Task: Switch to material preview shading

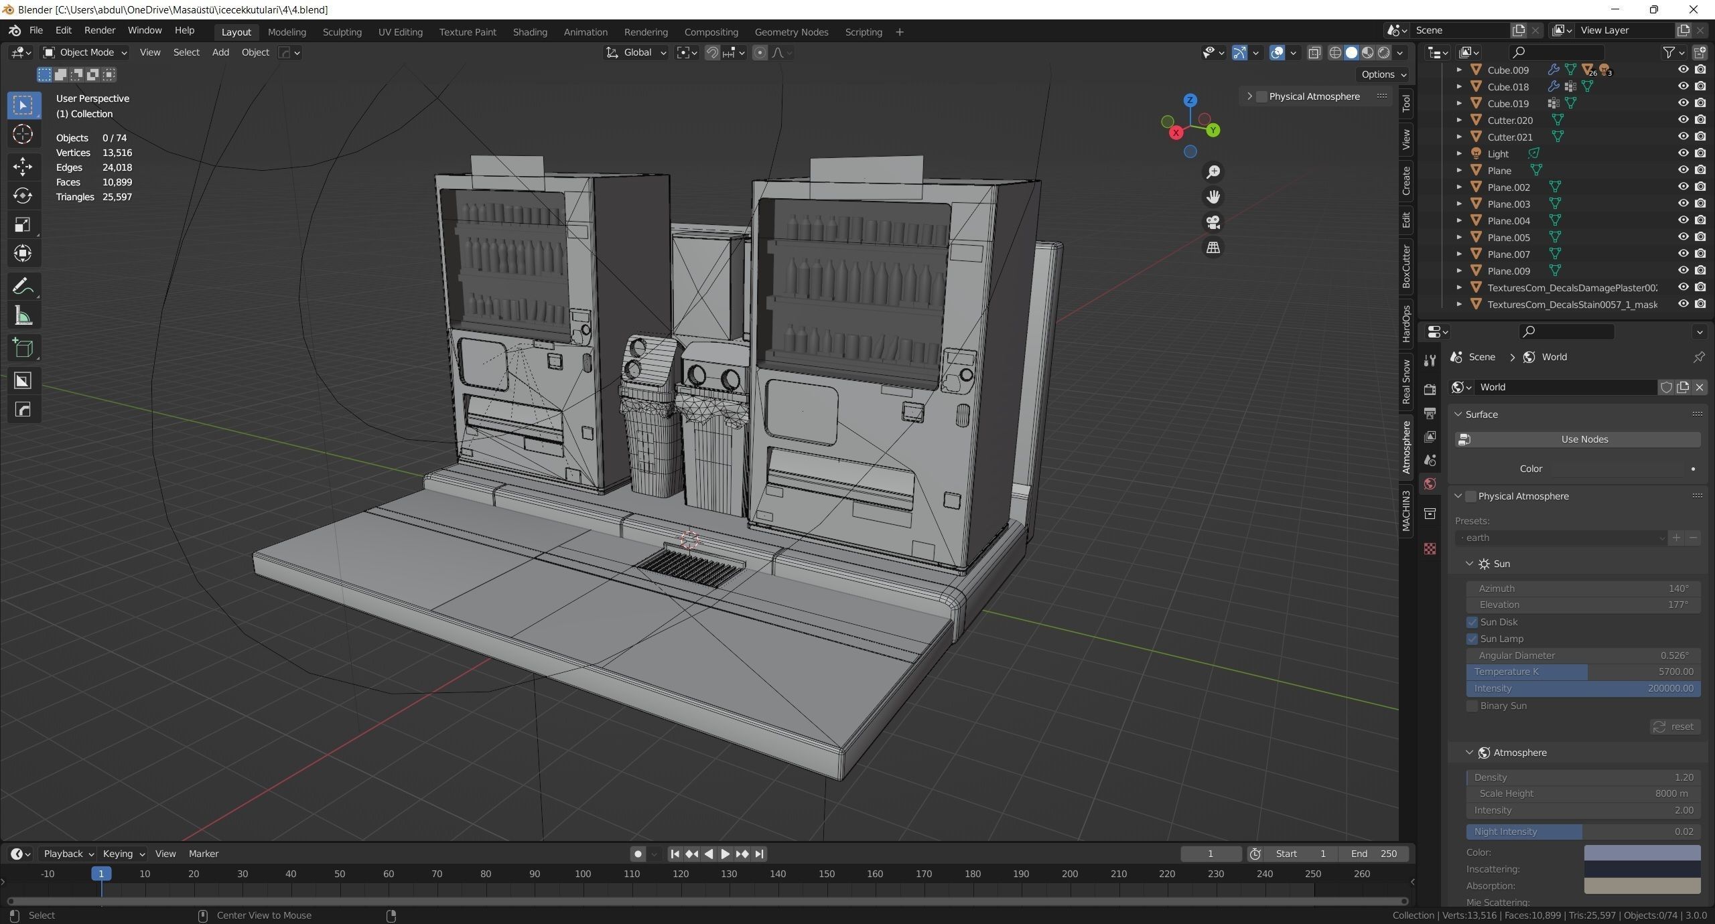Action: tap(1367, 52)
